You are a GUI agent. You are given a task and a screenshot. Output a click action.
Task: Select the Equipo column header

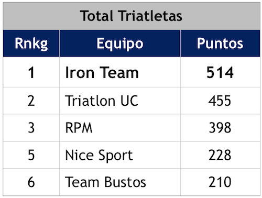(x=120, y=43)
